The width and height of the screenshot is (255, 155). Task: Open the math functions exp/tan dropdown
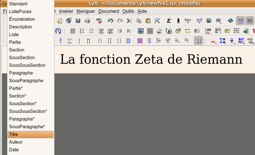click(250, 41)
